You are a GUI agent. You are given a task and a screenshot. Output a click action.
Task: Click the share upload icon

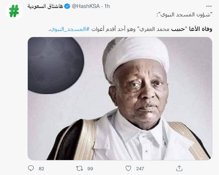pyautogui.click(x=179, y=168)
